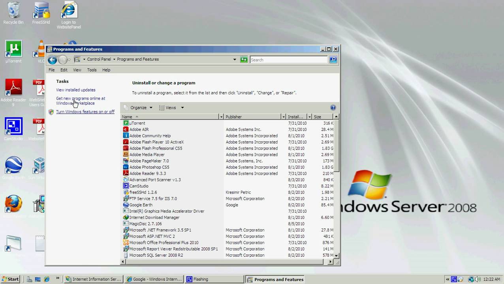
Task: Click the Login to WebsitePanel desktop icon
Action: (69, 15)
